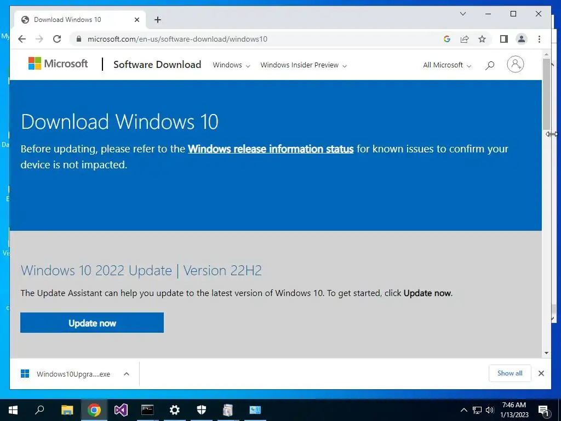
Task: Sign in via the account avatar icon
Action: pyautogui.click(x=515, y=65)
